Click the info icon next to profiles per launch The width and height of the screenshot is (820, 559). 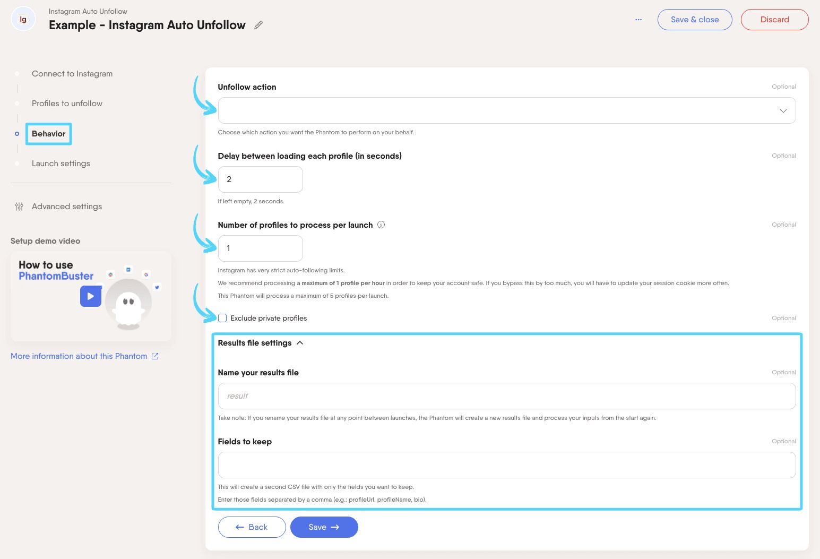click(381, 225)
